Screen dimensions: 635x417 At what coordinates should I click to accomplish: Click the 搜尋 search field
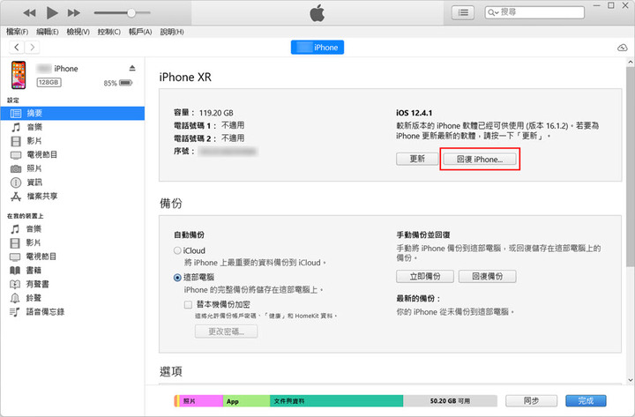click(x=534, y=12)
